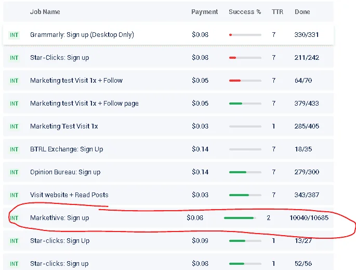The width and height of the screenshot is (356, 270).
Task: Click the success bar on the Visit website + Read Posts row
Action: point(245,195)
